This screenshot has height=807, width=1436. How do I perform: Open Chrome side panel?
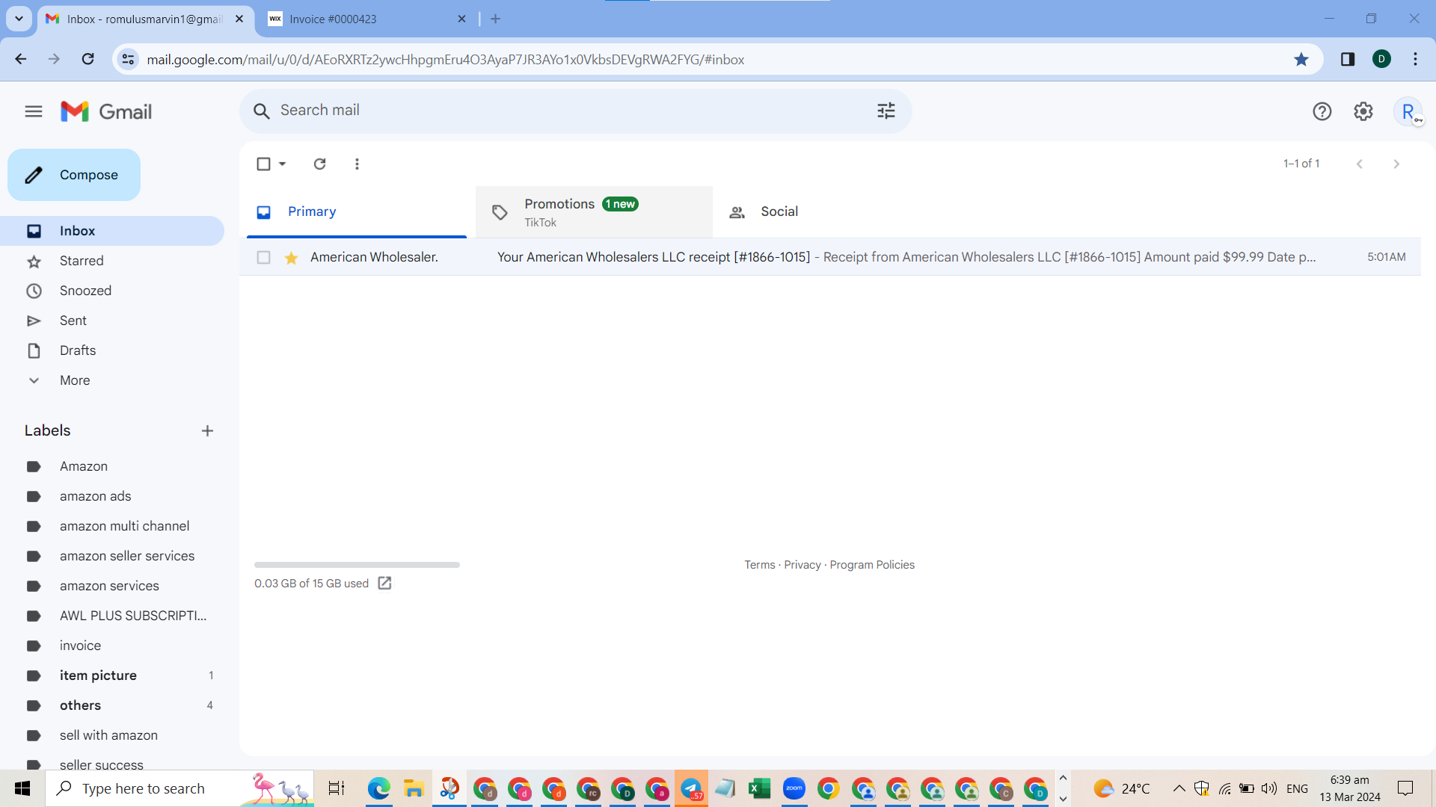pyautogui.click(x=1348, y=59)
